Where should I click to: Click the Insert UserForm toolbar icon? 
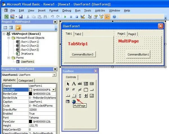12,17
